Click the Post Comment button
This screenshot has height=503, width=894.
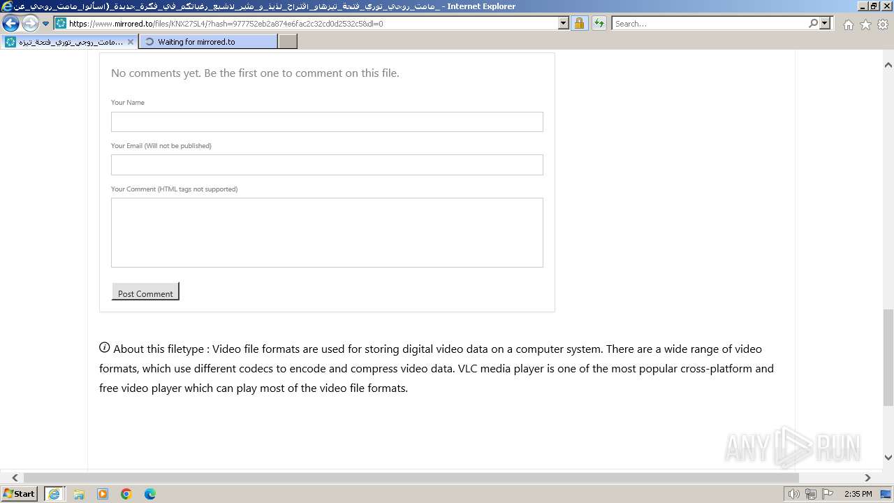click(145, 292)
